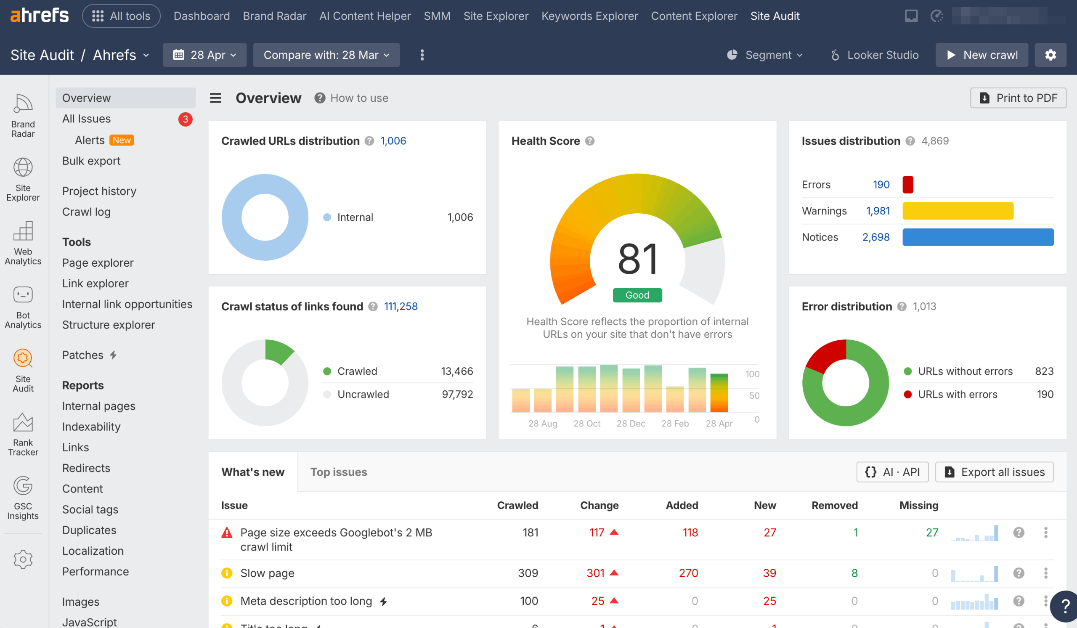Toggle the hamburger menu beside Overview
This screenshot has width=1077, height=628.
[x=216, y=98]
